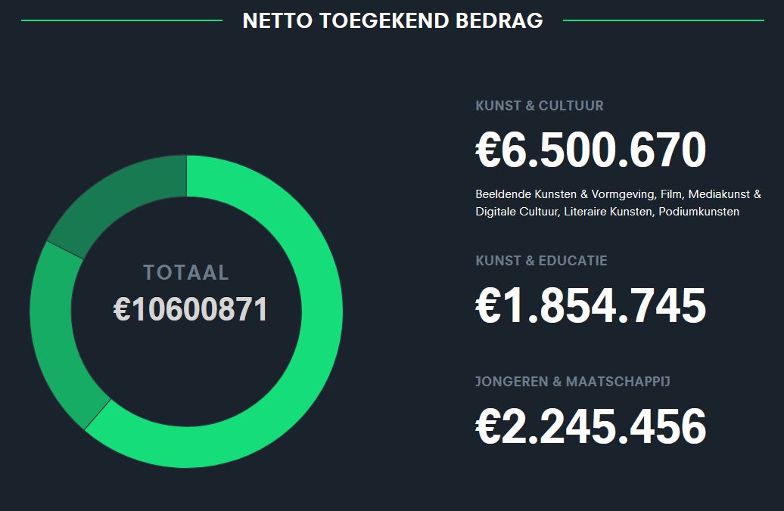This screenshot has width=784, height=511.
Task: Select the €6.500.670 amount
Action: coord(590,150)
